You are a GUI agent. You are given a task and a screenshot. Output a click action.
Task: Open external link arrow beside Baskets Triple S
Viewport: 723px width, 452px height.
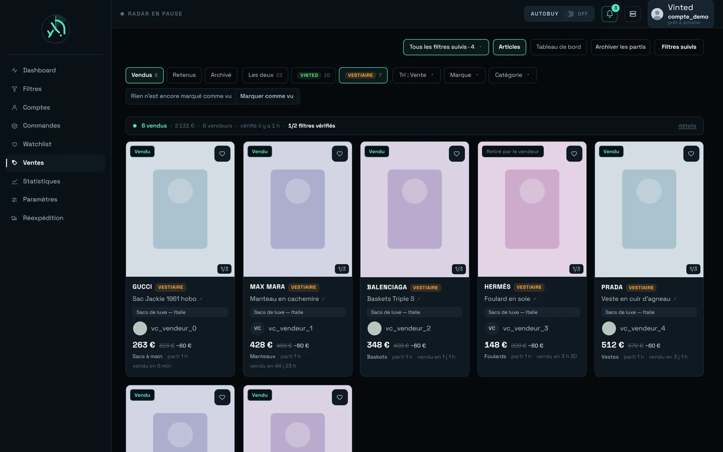click(x=419, y=299)
